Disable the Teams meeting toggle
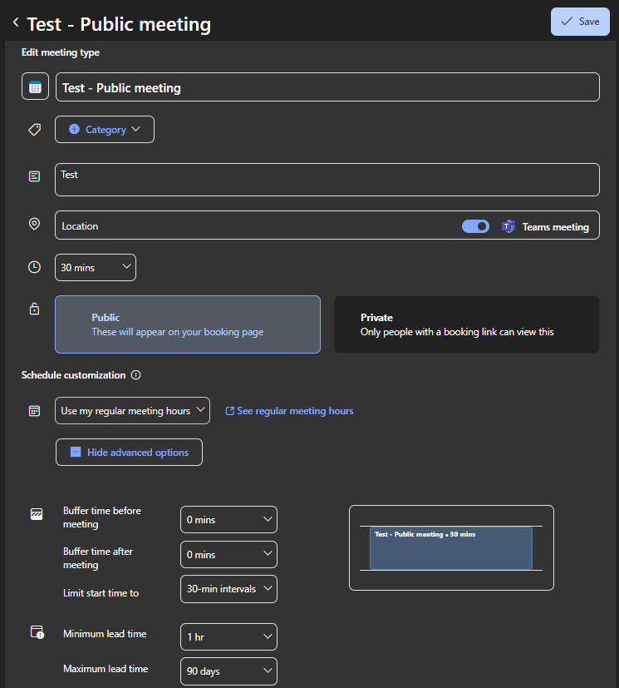Screen dimensions: 619x688 click(x=475, y=226)
